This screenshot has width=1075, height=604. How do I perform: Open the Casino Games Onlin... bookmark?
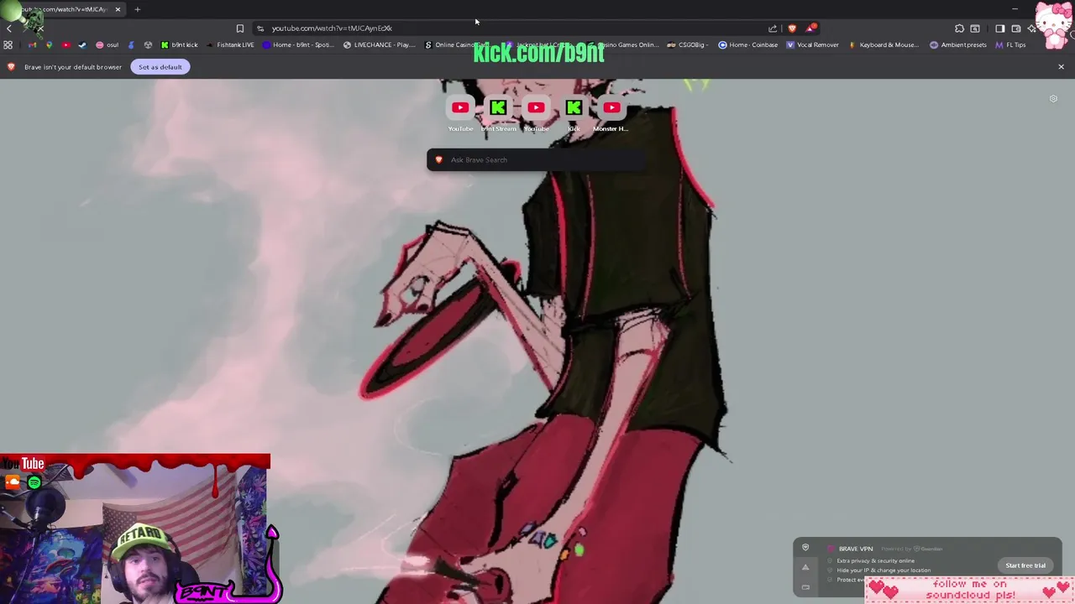625,45
